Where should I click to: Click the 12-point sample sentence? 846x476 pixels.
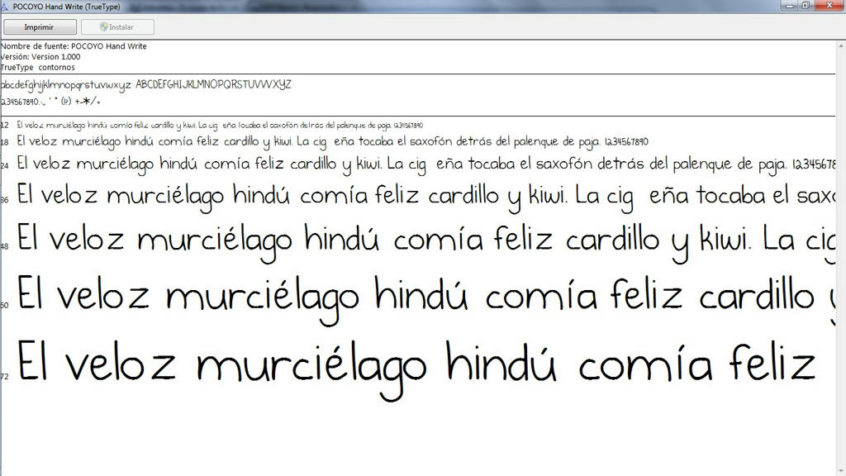click(219, 126)
